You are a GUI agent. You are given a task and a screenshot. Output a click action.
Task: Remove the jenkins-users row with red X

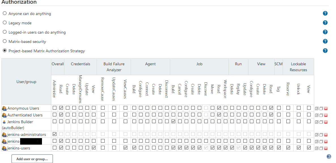coord(326,148)
